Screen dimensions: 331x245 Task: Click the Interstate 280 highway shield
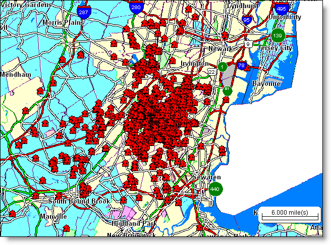pos(135,8)
